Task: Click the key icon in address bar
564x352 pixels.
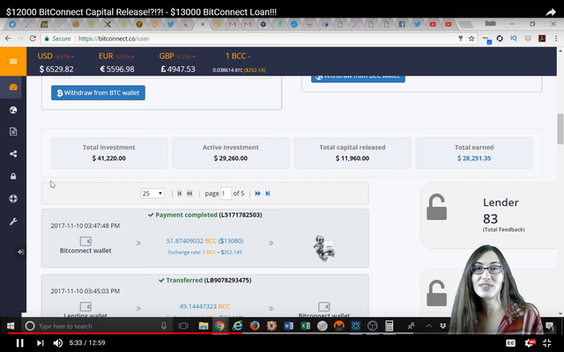Action: [x=460, y=39]
